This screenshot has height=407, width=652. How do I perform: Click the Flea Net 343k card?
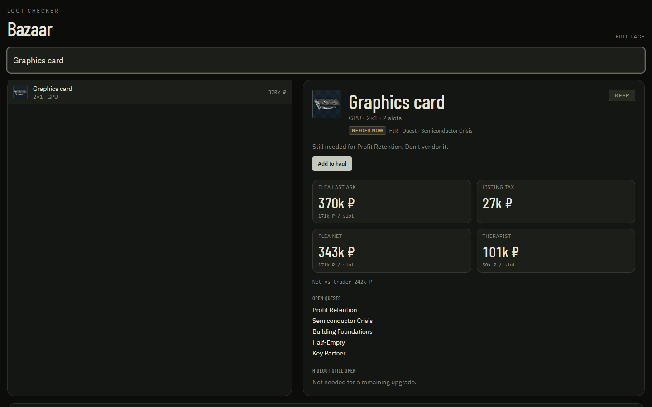pos(392,251)
